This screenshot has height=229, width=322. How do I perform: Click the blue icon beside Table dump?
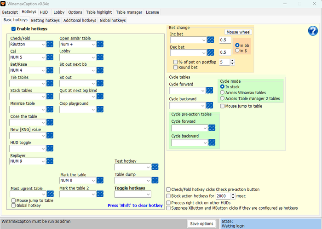tap(155, 180)
